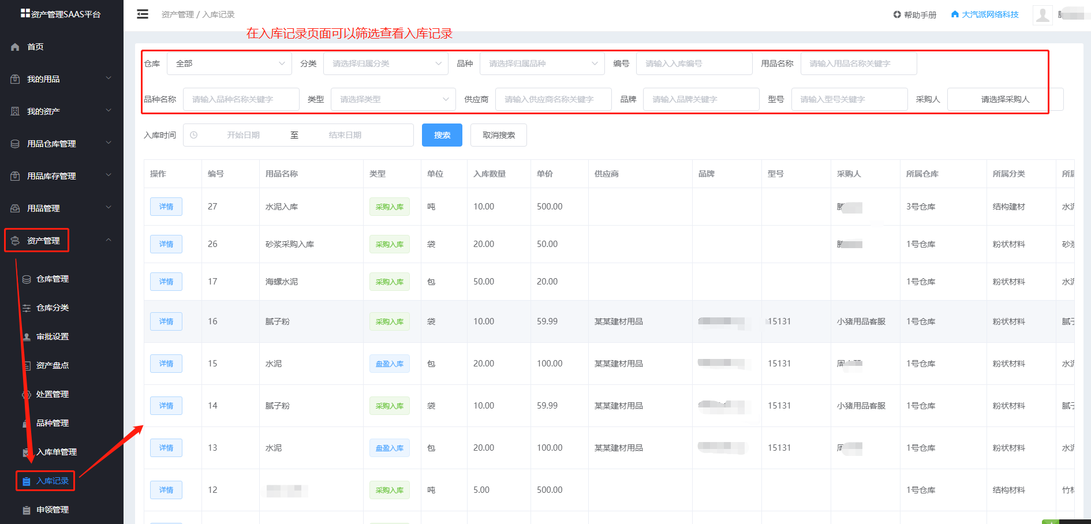Click the 用品仓库管理 database icon
This screenshot has width=1091, height=524.
16,144
